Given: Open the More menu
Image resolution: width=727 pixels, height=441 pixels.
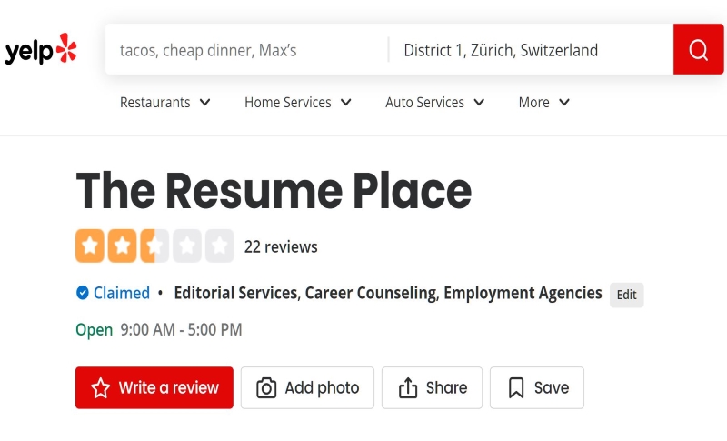Looking at the screenshot, I should click(x=543, y=102).
